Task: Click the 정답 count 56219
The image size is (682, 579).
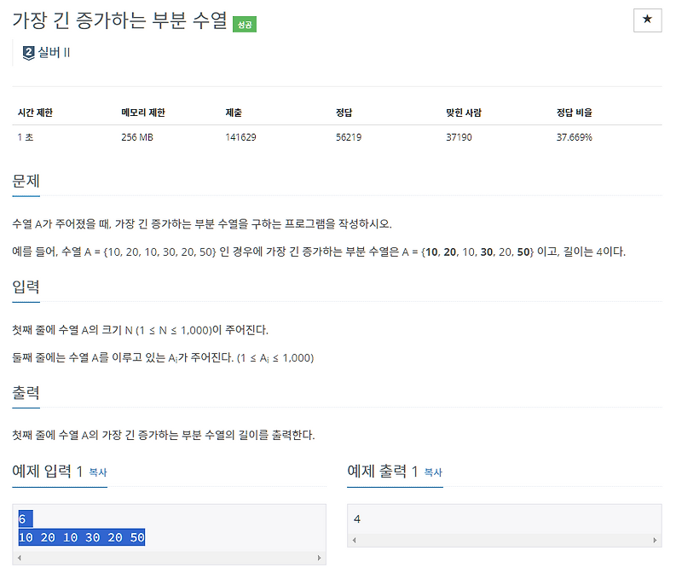Action: tap(350, 136)
